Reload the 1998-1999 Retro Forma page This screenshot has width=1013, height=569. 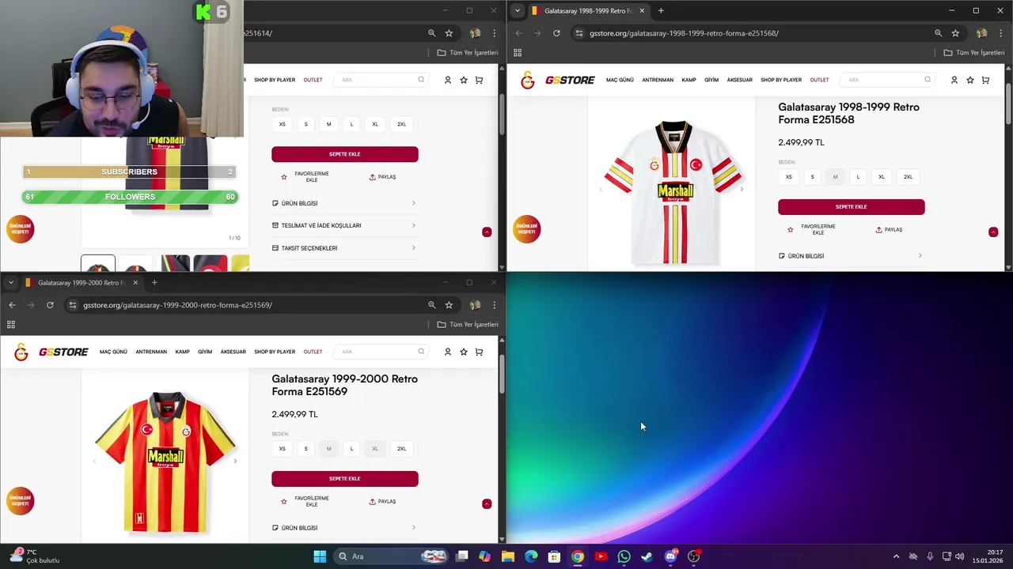click(556, 33)
